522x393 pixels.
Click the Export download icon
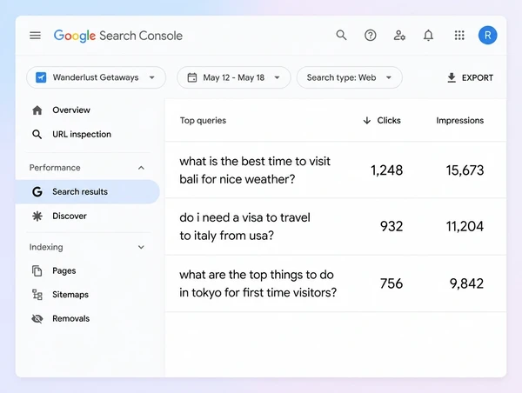tap(452, 77)
